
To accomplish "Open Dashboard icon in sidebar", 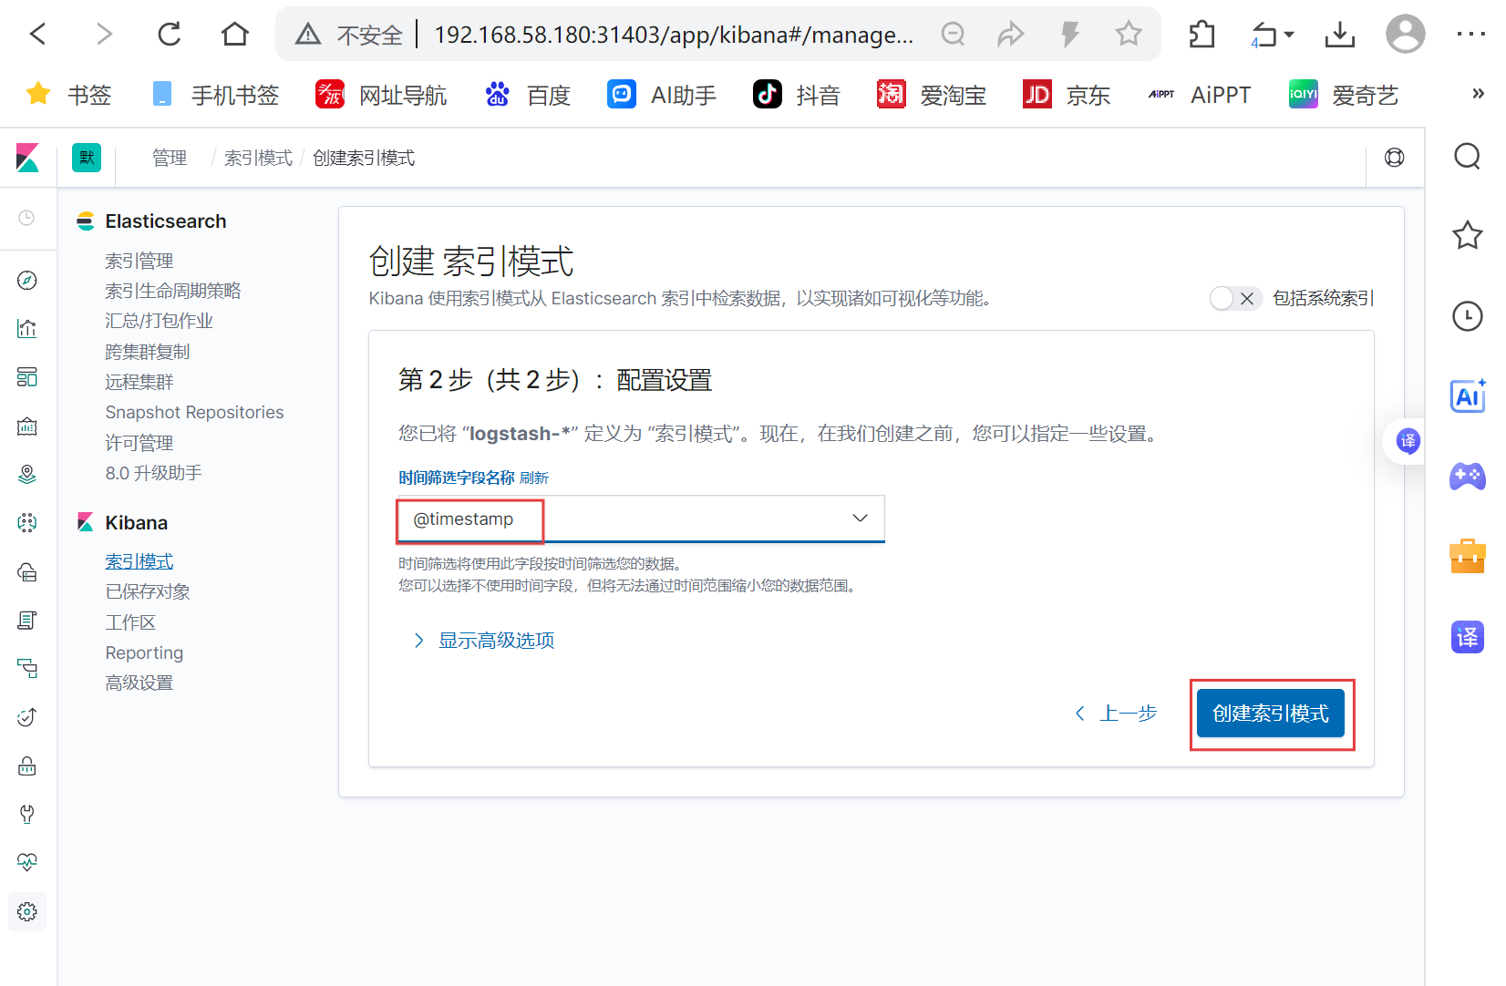I will click(x=27, y=377).
